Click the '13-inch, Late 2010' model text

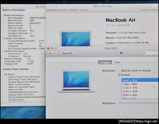pos(117,25)
